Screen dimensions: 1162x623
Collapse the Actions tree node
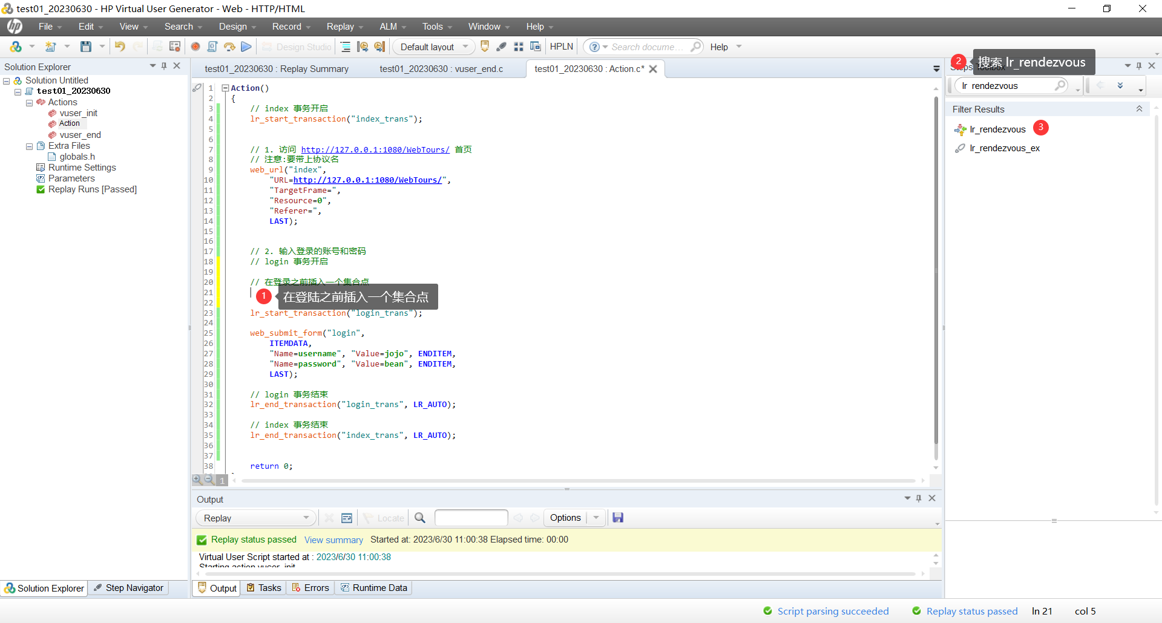29,103
